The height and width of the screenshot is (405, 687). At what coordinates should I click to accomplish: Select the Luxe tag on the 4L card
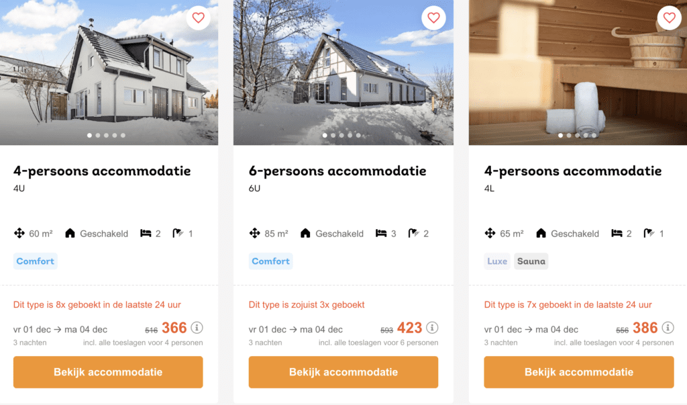(x=497, y=261)
